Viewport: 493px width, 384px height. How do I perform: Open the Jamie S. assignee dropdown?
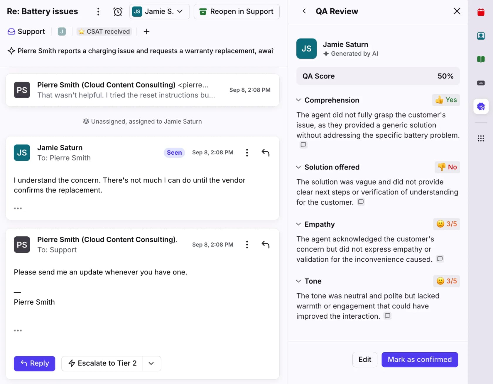click(159, 11)
